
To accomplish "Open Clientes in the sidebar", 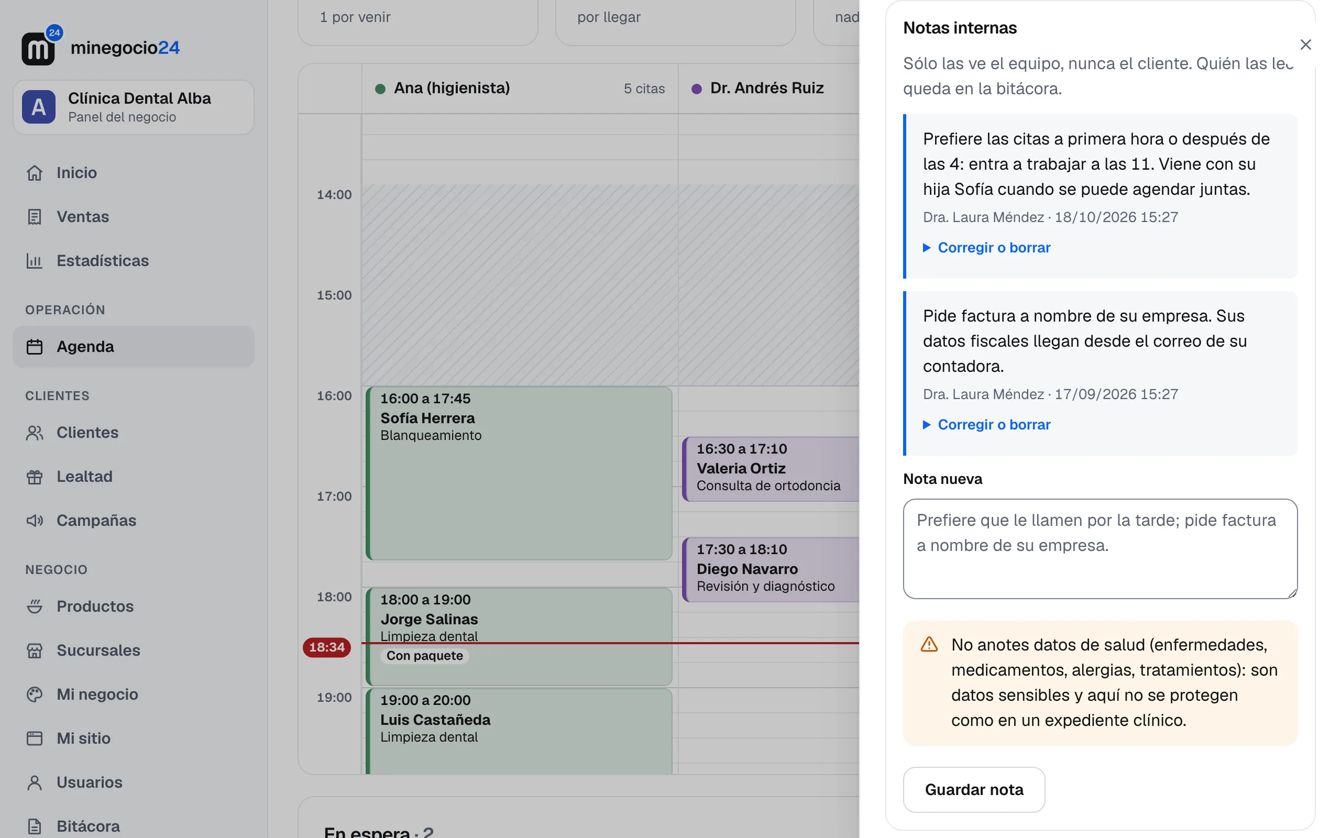I will click(x=134, y=432).
